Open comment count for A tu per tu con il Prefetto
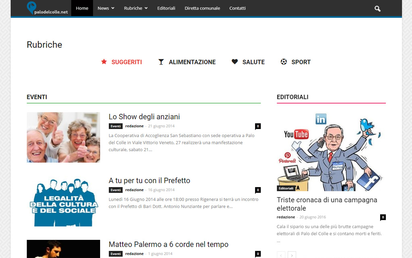 click(x=258, y=190)
